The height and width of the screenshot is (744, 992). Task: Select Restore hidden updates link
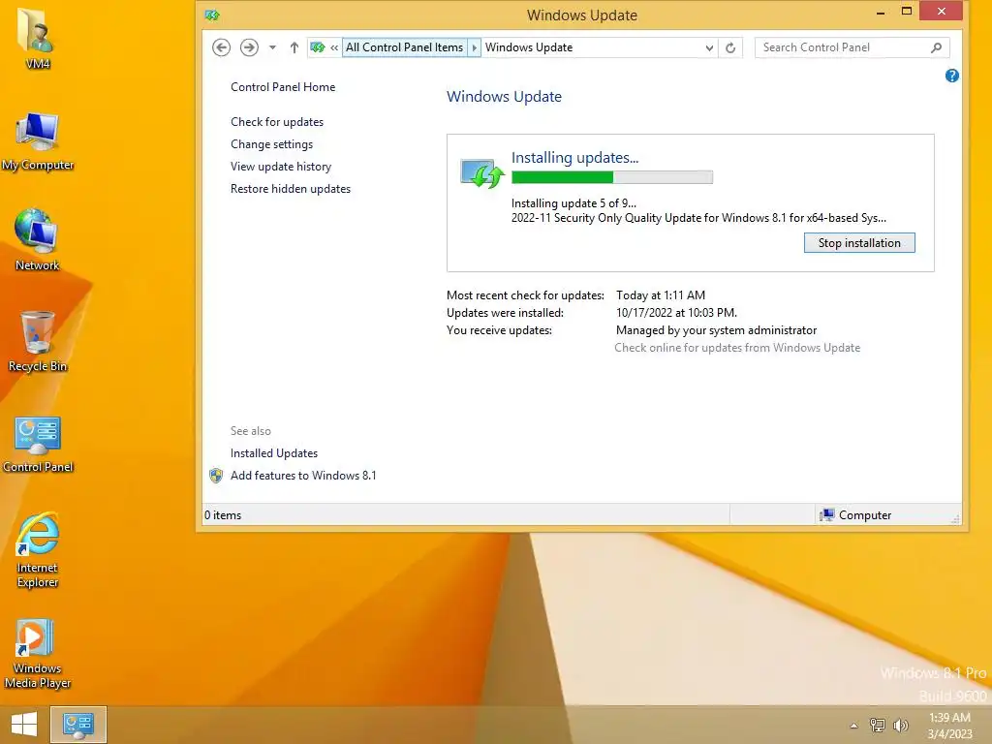tap(291, 189)
